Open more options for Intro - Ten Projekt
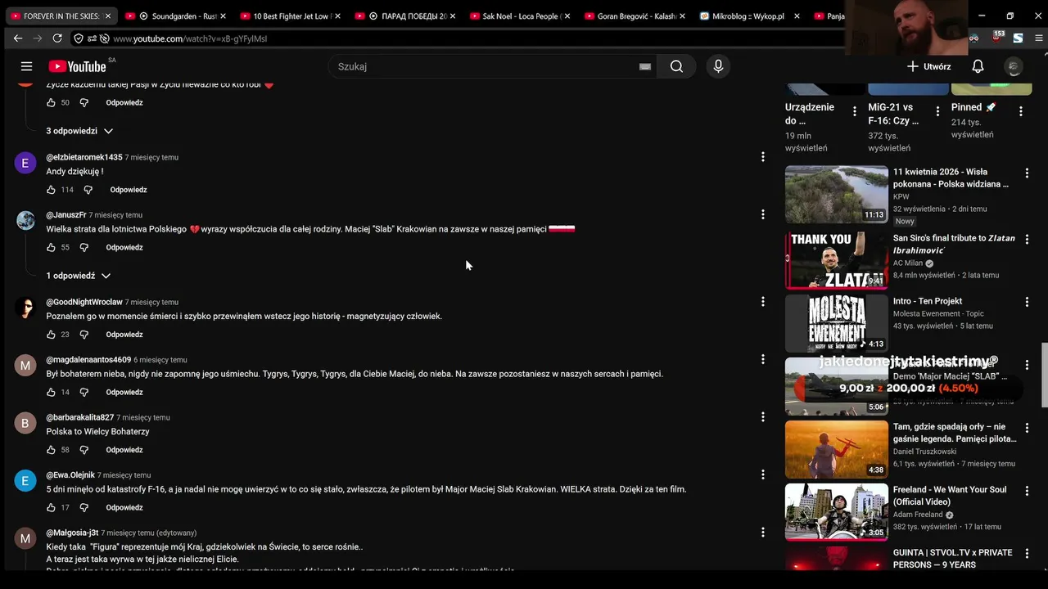 1027,302
